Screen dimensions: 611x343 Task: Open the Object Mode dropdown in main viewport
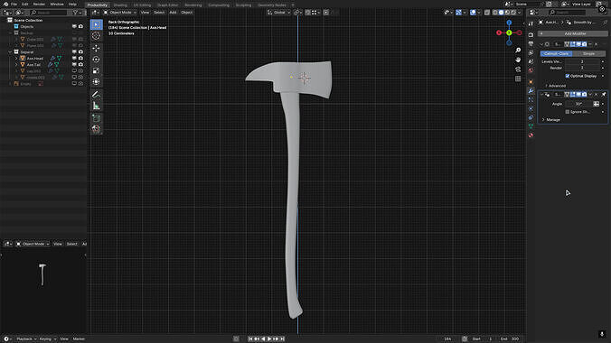120,13
